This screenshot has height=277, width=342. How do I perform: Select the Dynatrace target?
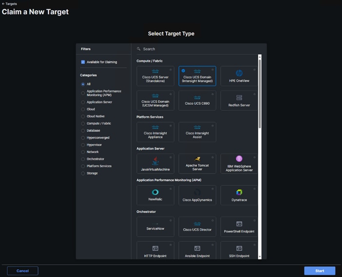coord(239,195)
